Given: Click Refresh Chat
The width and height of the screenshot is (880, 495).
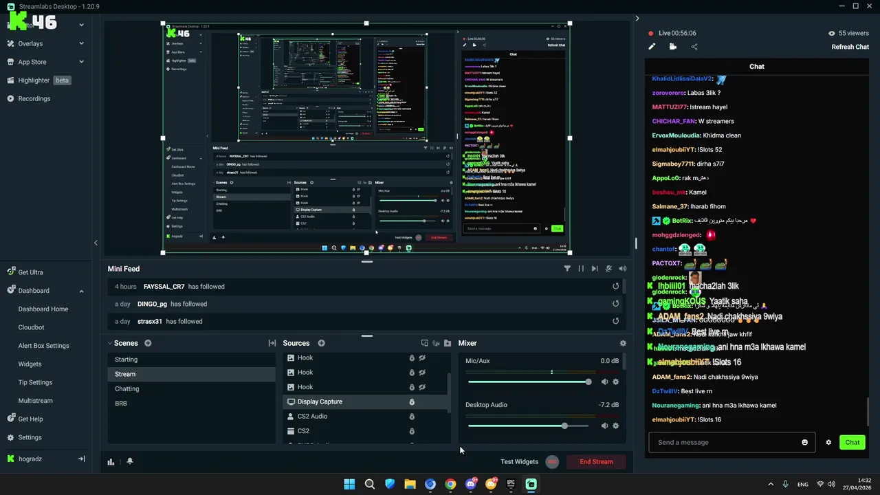Looking at the screenshot, I should [850, 47].
